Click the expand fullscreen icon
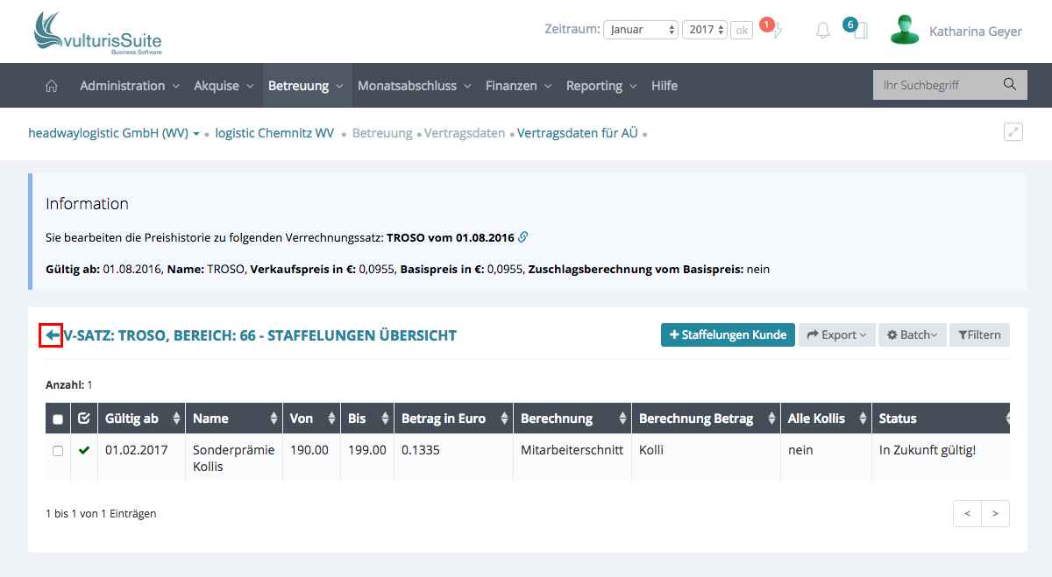Image resolution: width=1052 pixels, height=577 pixels. (x=1013, y=132)
